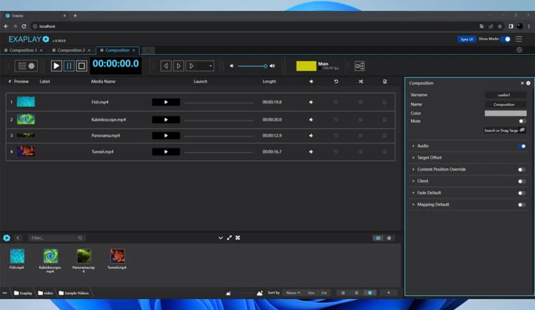The height and width of the screenshot is (310, 535).
Task: Click the hamburger menu icon top right
Action: (x=519, y=39)
